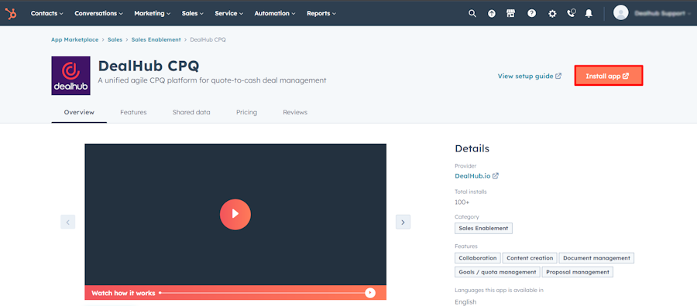Open the account name dropdown

click(662, 14)
